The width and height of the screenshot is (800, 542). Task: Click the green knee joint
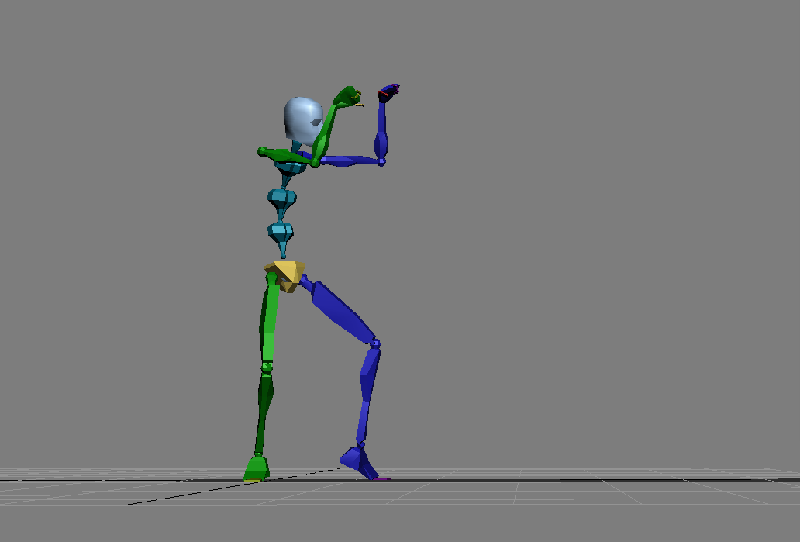tap(267, 365)
